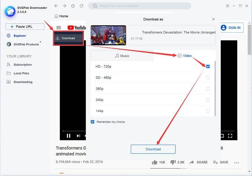Dislike the video with thumbs down
The image size is (252, 176).
(x=173, y=162)
